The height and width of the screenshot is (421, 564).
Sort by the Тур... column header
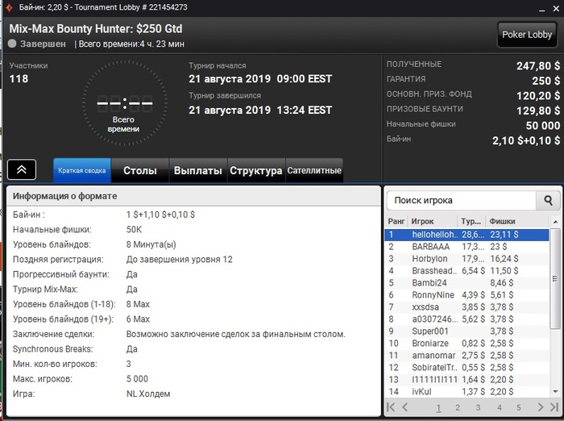click(x=471, y=221)
